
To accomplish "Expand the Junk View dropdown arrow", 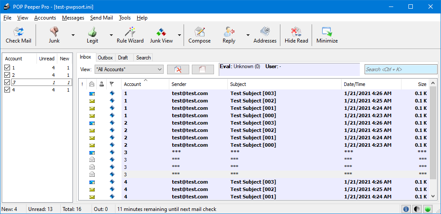I will tap(179, 35).
